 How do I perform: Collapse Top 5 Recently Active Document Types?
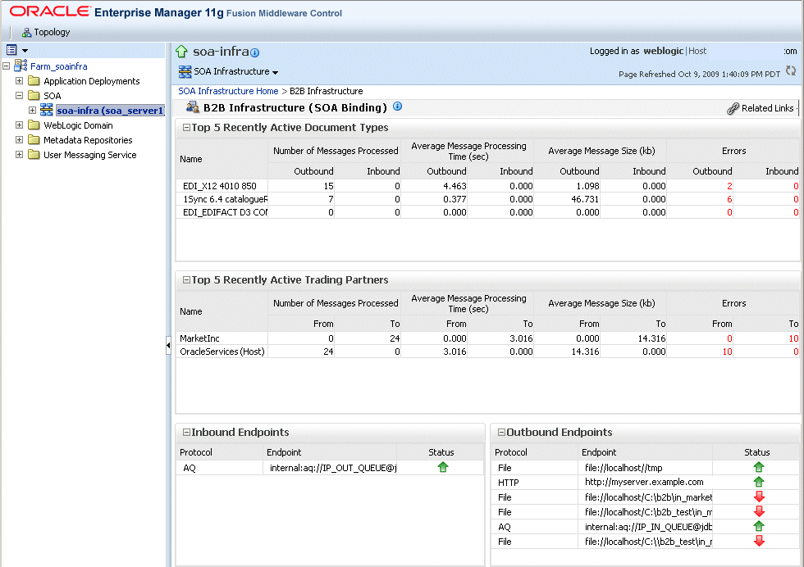coord(187,128)
